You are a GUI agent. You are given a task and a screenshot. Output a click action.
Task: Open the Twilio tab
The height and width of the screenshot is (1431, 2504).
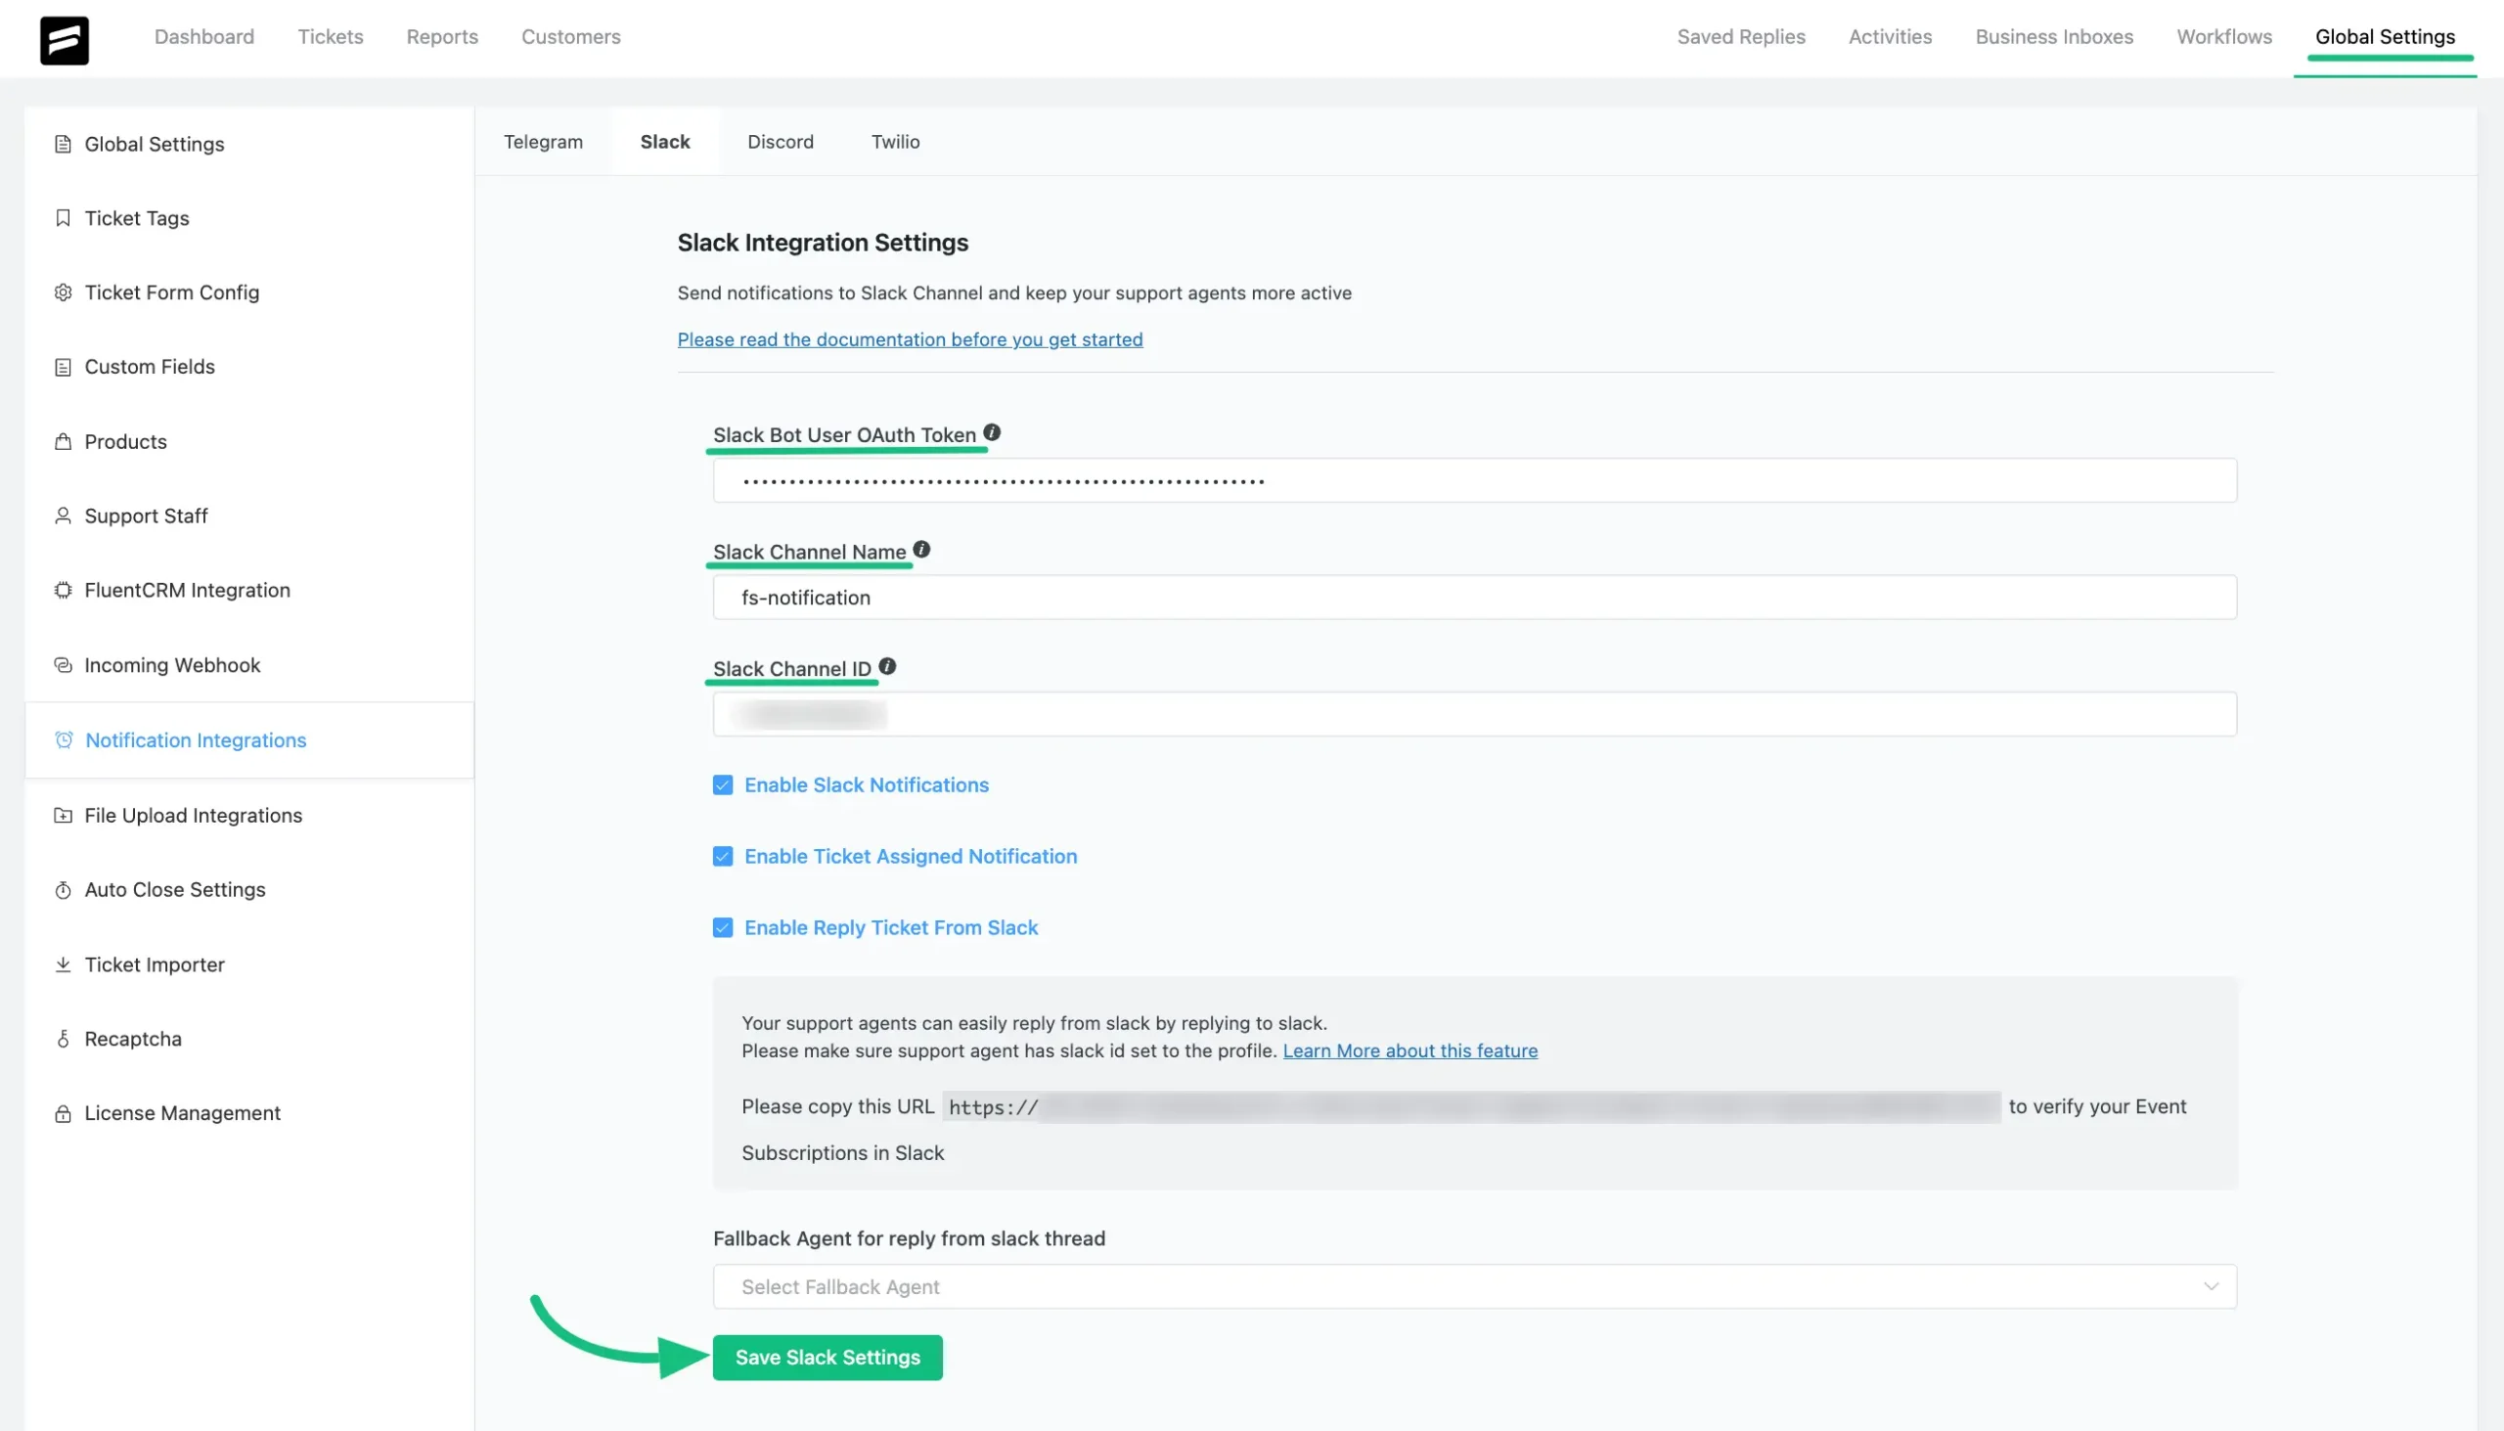(896, 142)
